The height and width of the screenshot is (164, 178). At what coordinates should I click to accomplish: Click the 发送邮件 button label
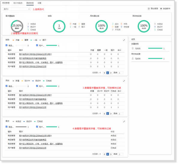(167, 8)
